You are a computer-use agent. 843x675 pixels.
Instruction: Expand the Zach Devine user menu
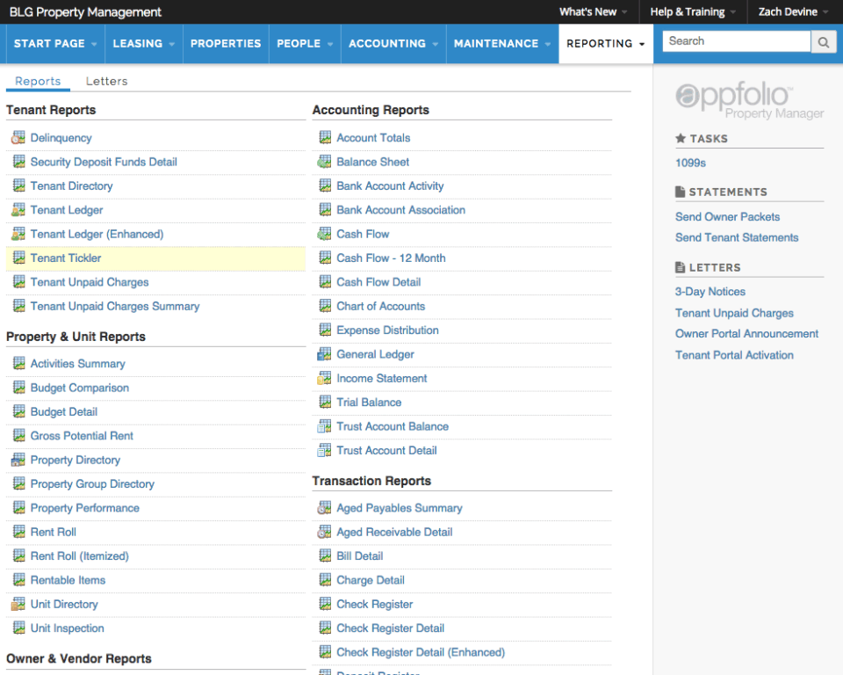[x=793, y=12]
